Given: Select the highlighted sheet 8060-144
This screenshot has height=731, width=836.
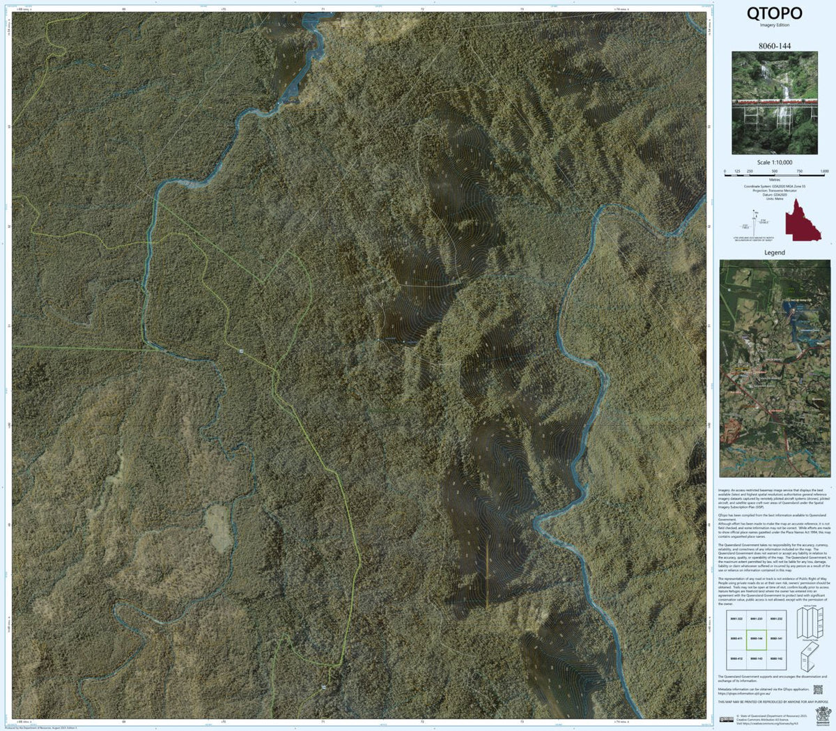Looking at the screenshot, I should coord(755,639).
